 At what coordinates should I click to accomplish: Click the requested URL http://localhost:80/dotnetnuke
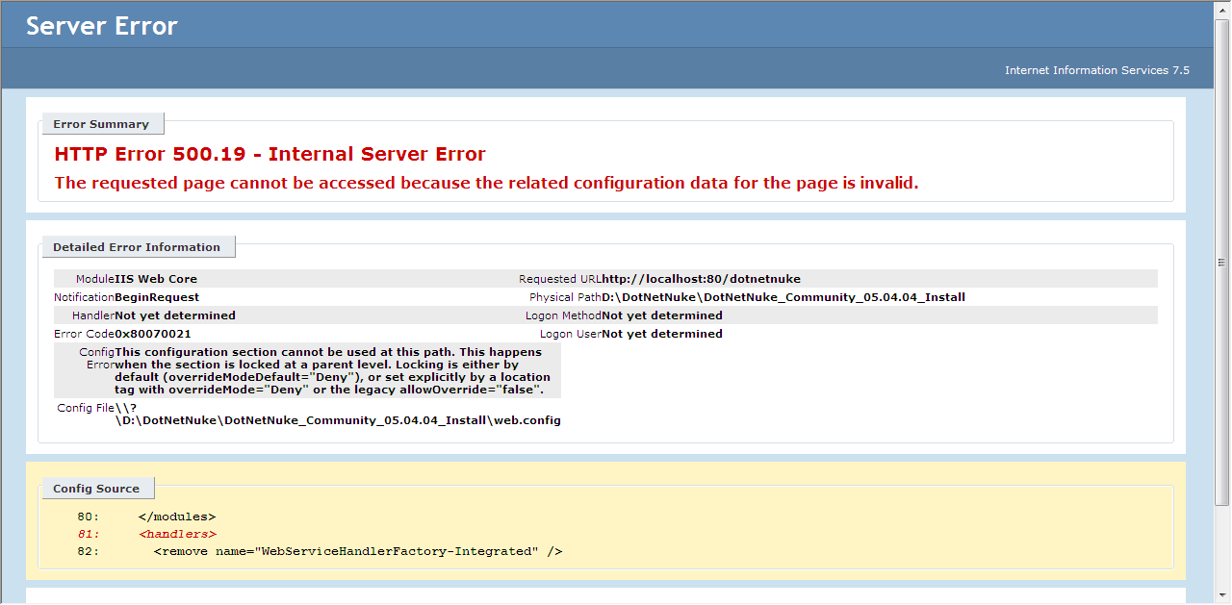click(701, 279)
